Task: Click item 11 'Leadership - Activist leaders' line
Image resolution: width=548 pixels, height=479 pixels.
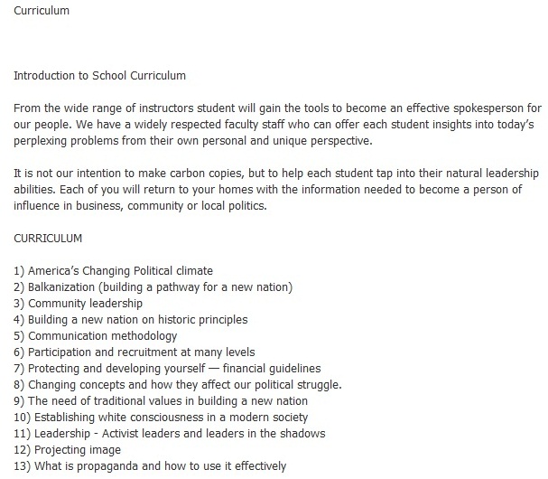Action: (170, 434)
